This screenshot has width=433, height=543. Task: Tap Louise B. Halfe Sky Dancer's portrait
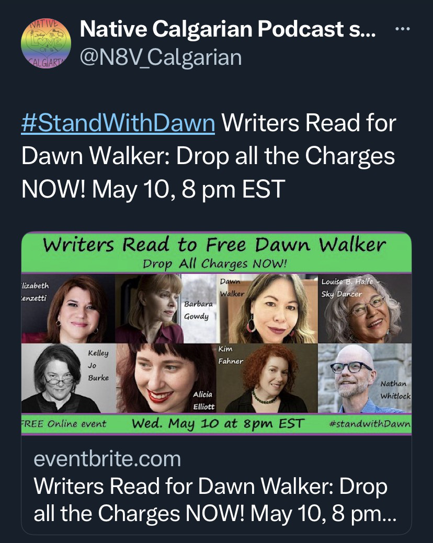point(365,308)
